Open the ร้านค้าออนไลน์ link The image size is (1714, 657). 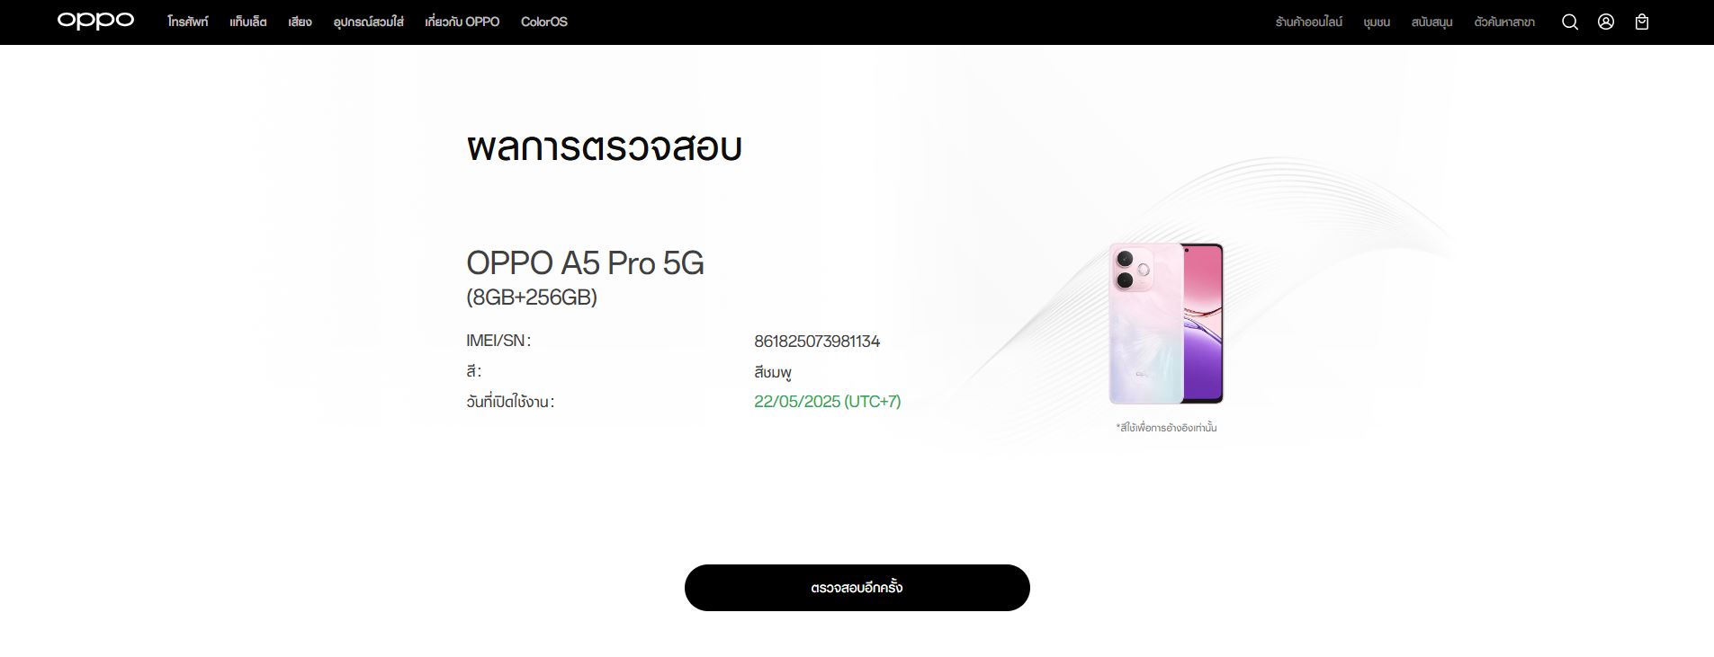tap(1309, 22)
